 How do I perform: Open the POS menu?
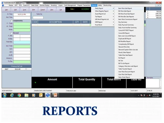tap(20, 5)
